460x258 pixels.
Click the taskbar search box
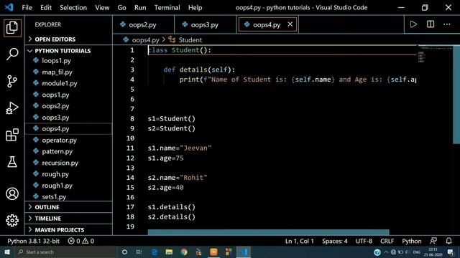pos(66,252)
